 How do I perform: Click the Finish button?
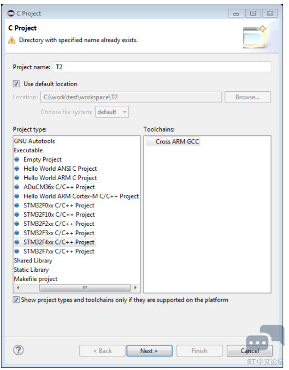pyautogui.click(x=199, y=351)
